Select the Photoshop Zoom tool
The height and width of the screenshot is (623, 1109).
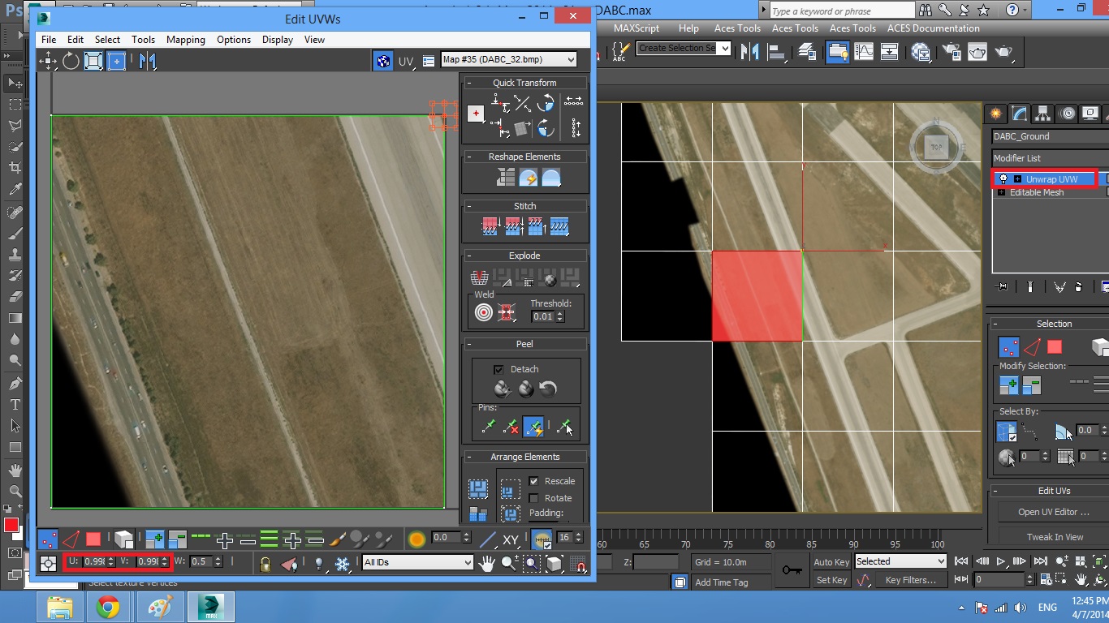click(15, 492)
